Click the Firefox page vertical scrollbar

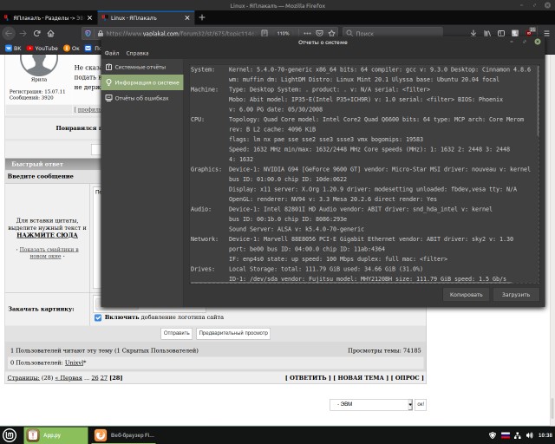pos(552,409)
